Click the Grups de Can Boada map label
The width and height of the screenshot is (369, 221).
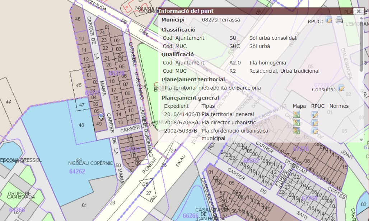[21, 195]
